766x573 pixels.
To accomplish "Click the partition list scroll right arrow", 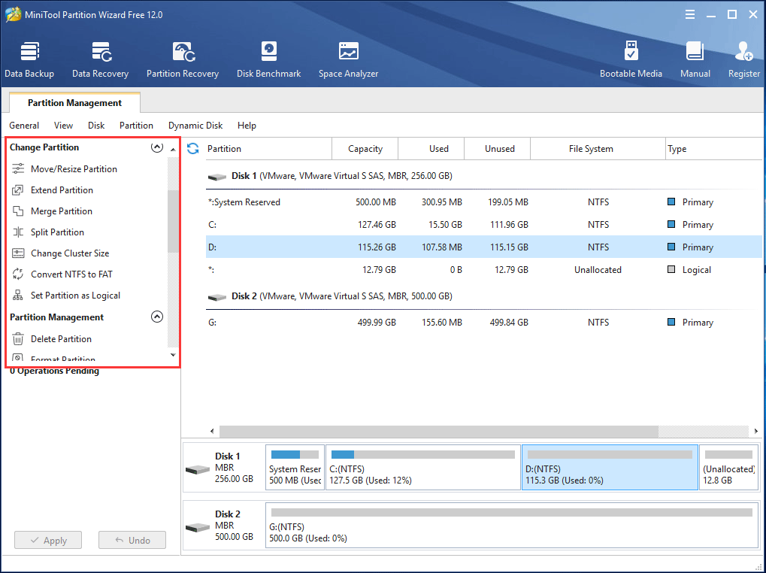I will coord(755,432).
